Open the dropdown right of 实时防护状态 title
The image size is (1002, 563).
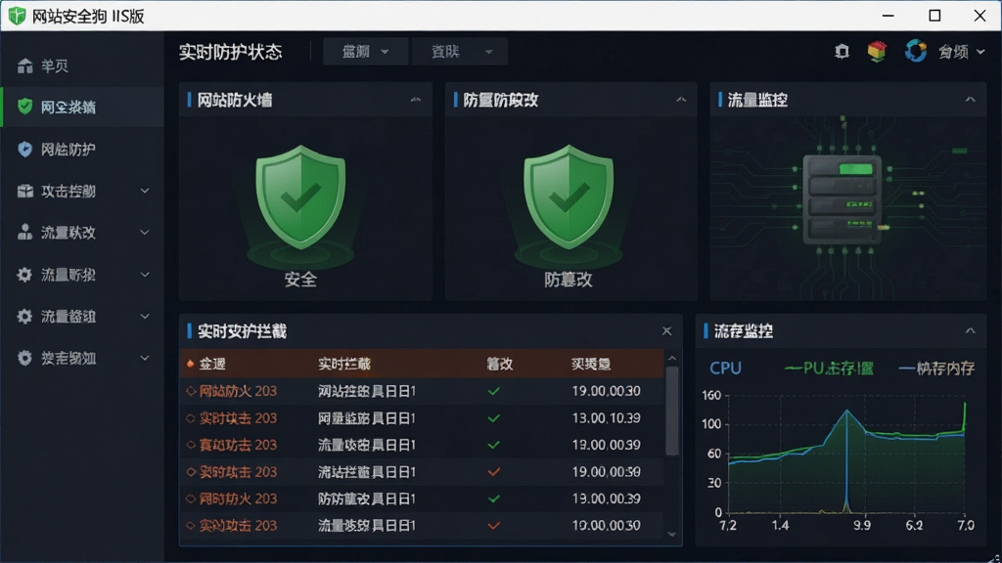tap(366, 52)
